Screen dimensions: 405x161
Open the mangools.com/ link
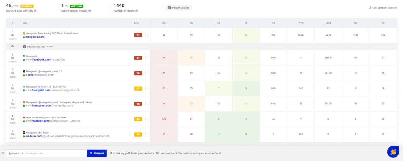pos(35,37)
